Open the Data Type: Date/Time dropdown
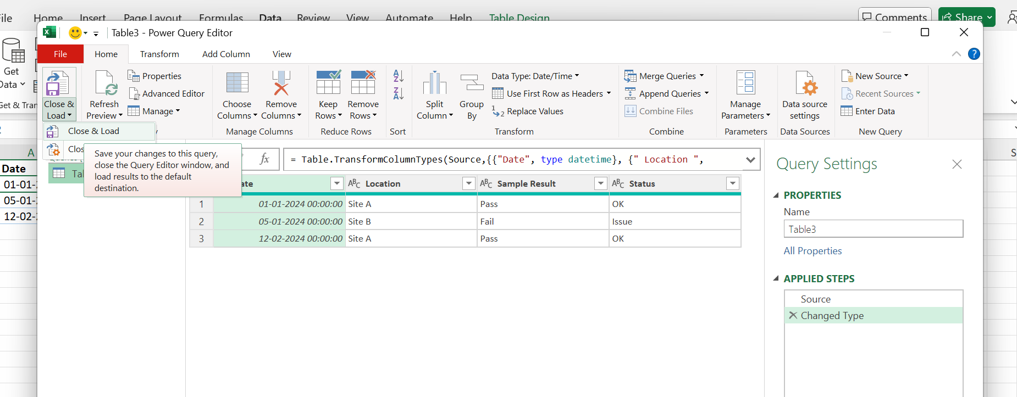Screen dimensions: 1017x397 (577, 76)
